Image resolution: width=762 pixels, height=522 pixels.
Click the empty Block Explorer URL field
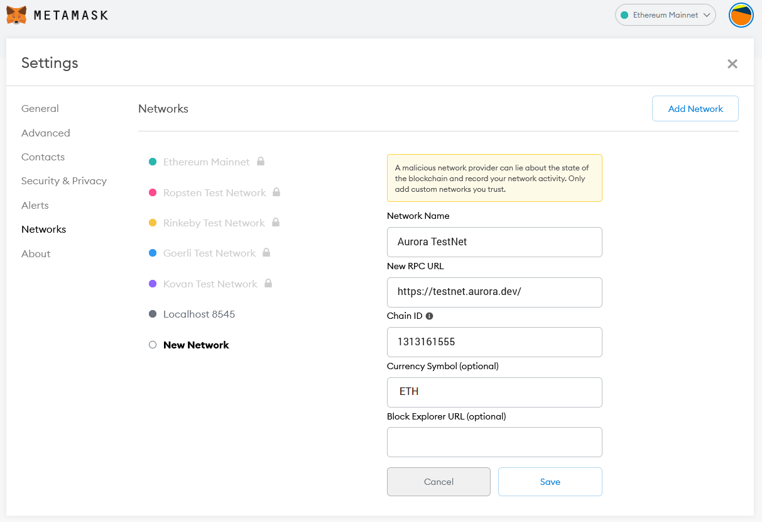click(x=494, y=442)
